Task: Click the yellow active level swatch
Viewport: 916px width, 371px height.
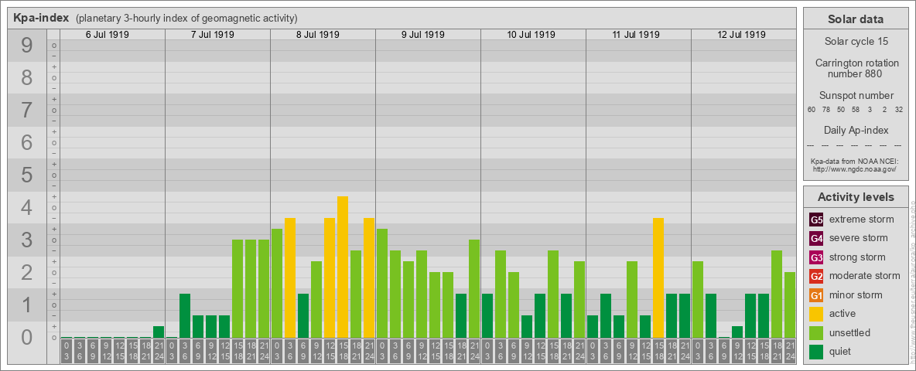Action: 816,314
